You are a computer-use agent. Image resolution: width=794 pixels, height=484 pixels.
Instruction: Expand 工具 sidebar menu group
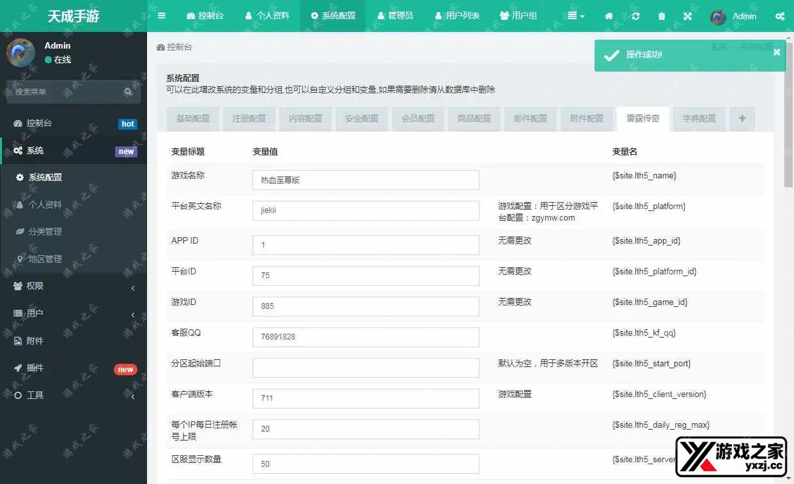(x=74, y=395)
